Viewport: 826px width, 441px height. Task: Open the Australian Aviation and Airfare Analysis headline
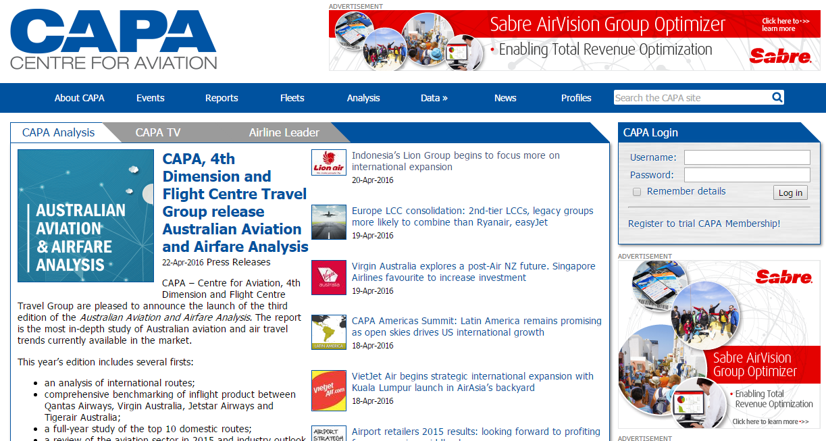(235, 203)
